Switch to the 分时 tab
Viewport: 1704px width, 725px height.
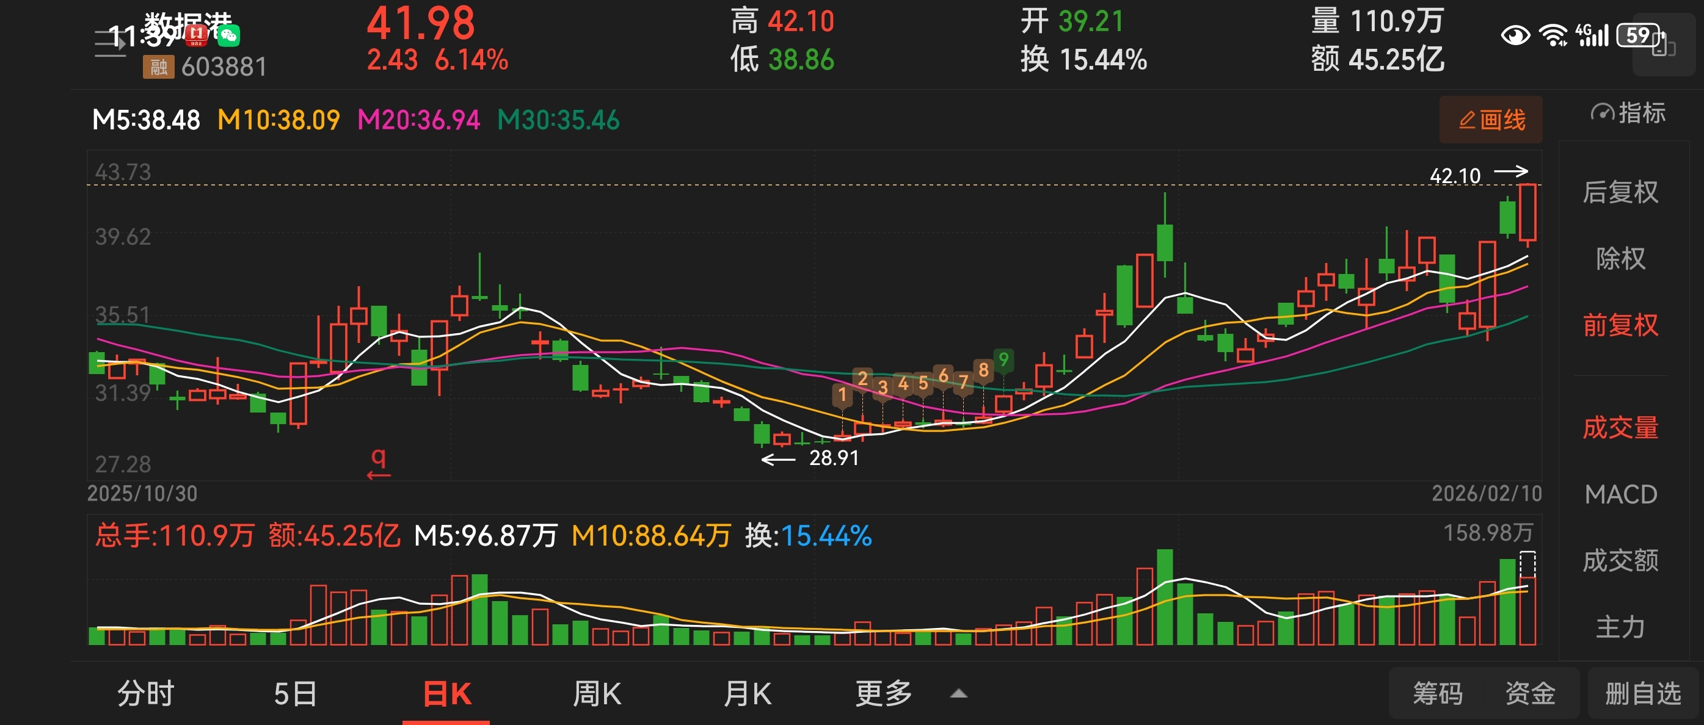tap(145, 693)
